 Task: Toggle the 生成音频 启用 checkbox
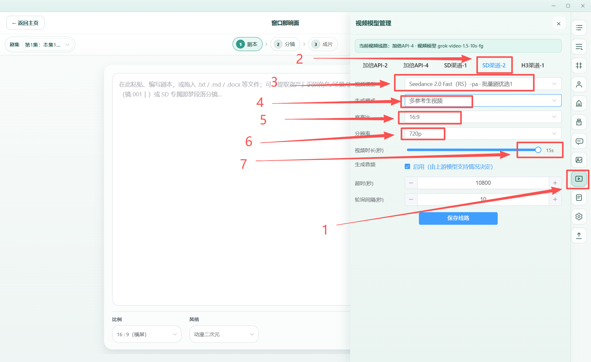[407, 167]
